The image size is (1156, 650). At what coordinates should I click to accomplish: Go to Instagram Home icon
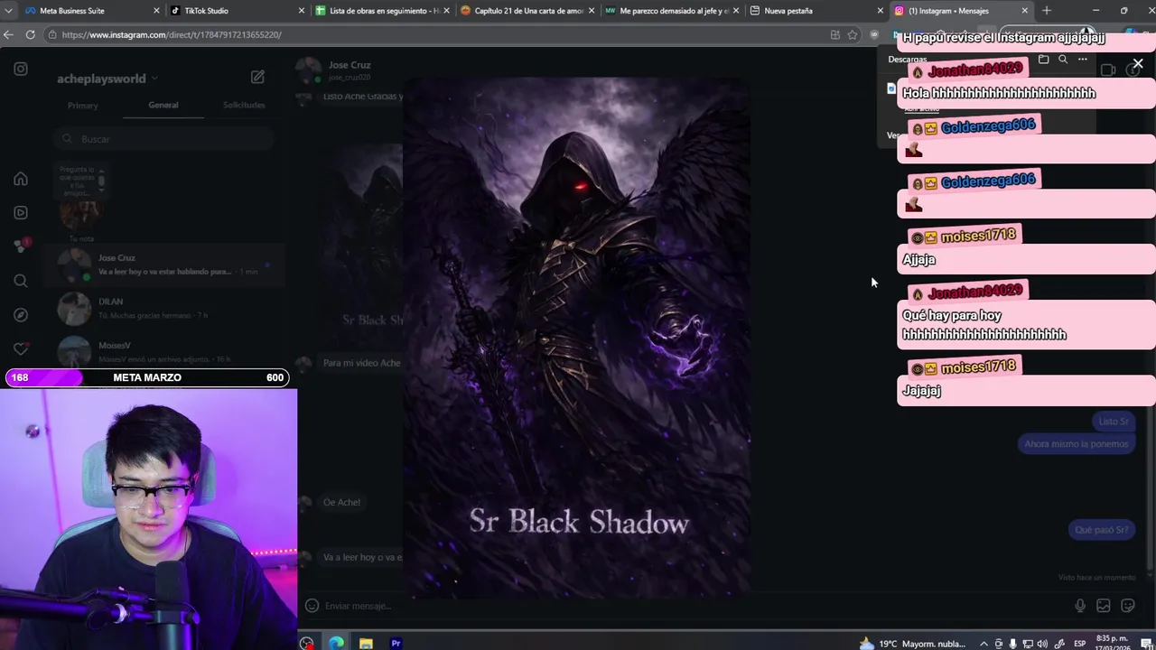(x=21, y=179)
